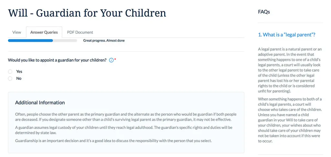331x157 pixels.
Task: Switch to the View tab
Action: 17,32
